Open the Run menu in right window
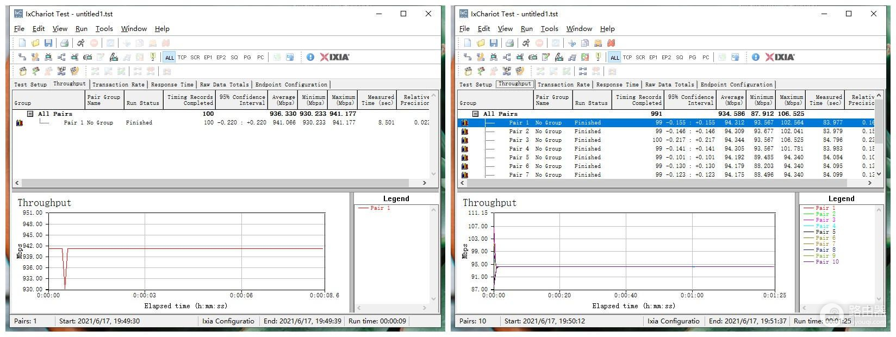Viewport: 896px width, 337px height. [x=526, y=29]
